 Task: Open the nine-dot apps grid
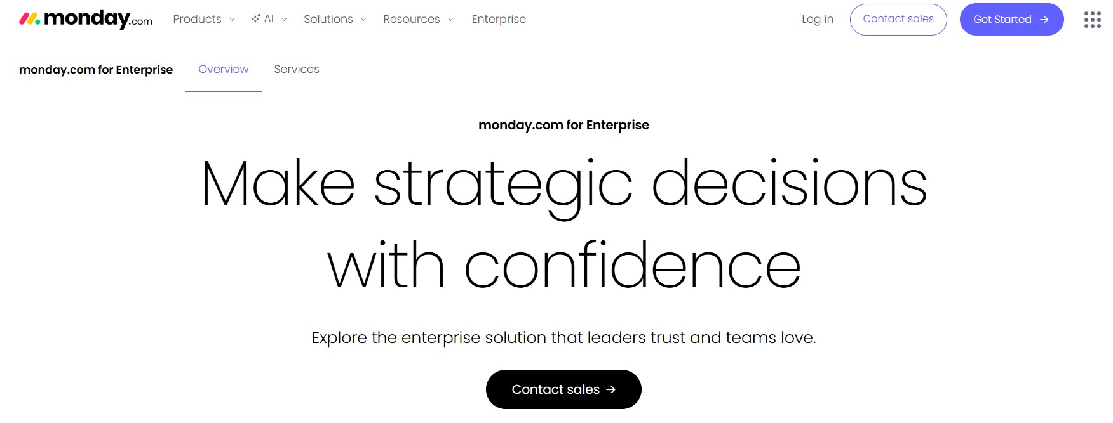(1092, 20)
